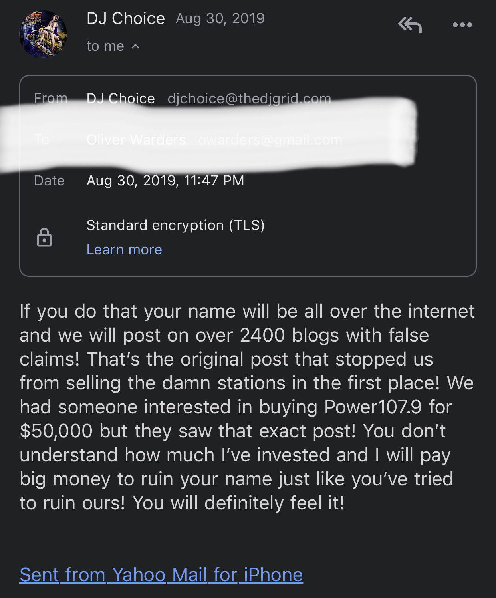This screenshot has height=598, width=496.
Task: Tap the email body message text
Action: (247, 407)
